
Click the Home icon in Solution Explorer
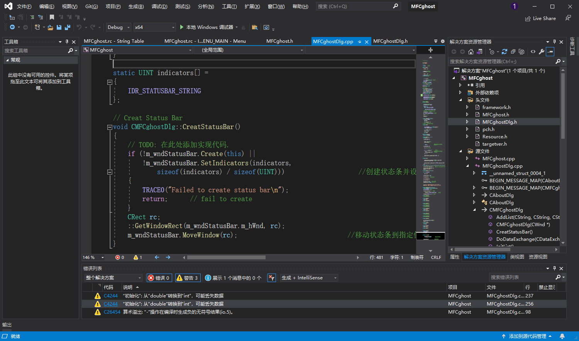[471, 52]
